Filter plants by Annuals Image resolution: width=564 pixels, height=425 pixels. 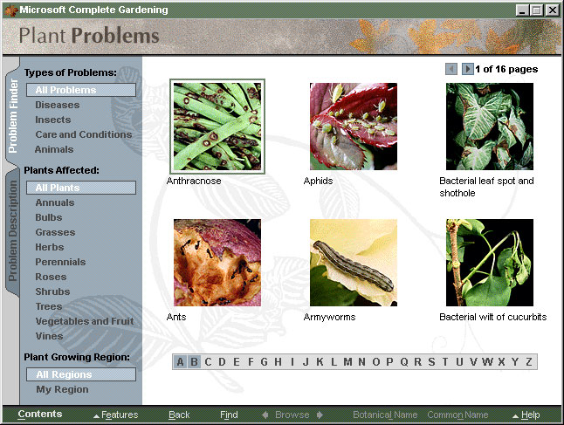tap(55, 202)
